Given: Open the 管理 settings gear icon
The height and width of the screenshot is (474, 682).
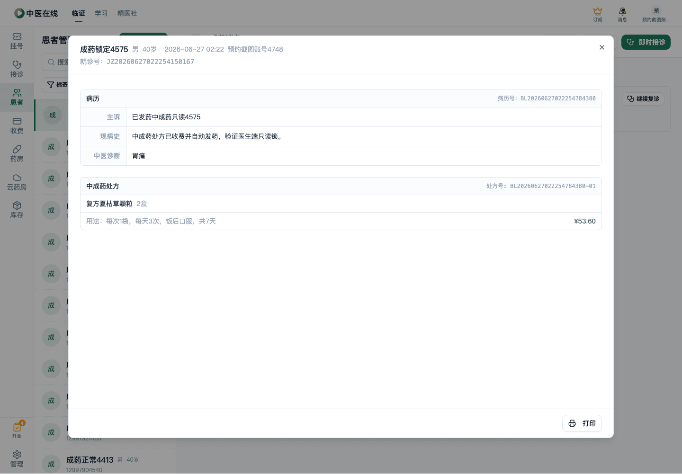Looking at the screenshot, I should [17, 459].
